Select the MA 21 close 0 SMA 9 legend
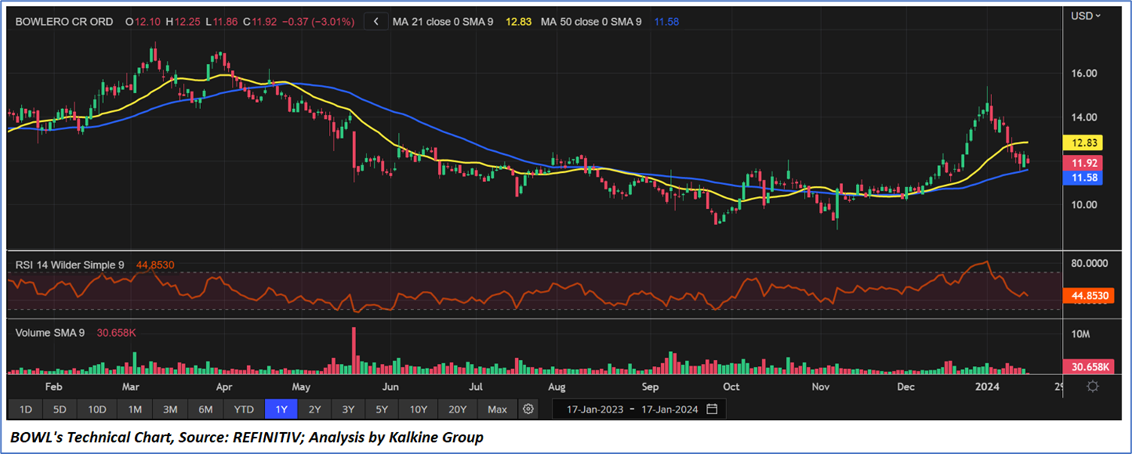This screenshot has width=1132, height=454. click(x=443, y=22)
